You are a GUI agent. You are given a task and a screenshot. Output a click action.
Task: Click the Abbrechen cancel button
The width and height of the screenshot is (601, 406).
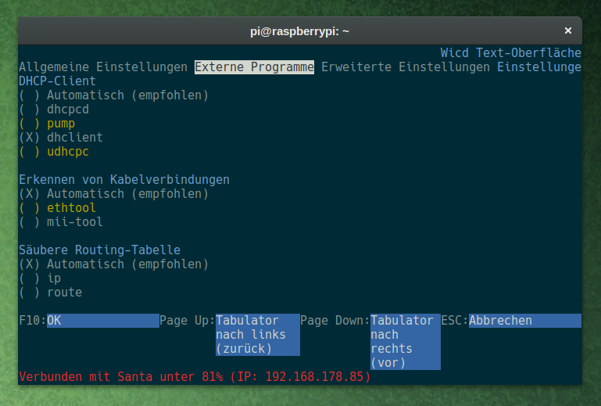click(x=524, y=321)
